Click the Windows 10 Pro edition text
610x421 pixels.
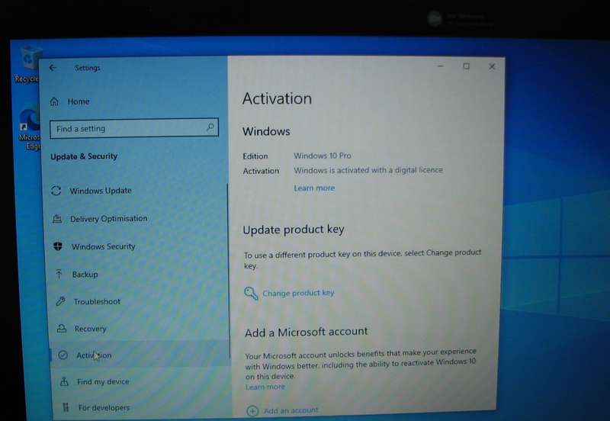[323, 156]
